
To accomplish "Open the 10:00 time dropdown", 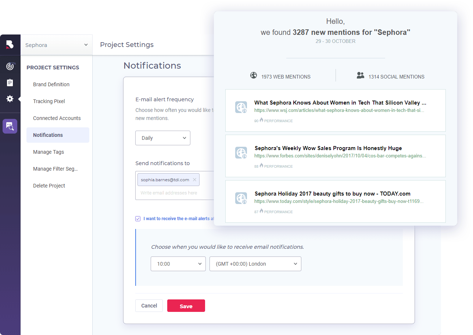I will 178,263.
